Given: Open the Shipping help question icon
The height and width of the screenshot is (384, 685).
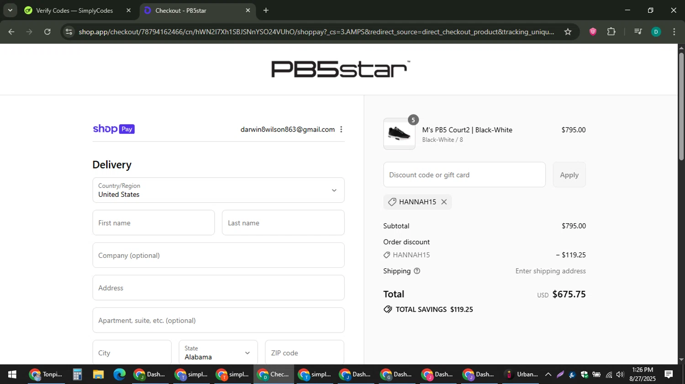Looking at the screenshot, I should (417, 271).
